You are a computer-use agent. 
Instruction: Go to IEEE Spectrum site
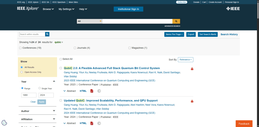coord(59,2)
